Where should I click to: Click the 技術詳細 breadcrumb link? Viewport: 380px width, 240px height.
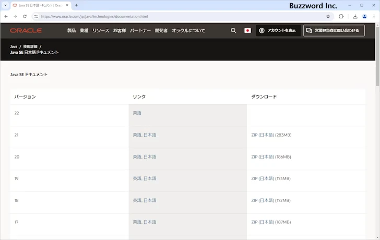click(30, 46)
